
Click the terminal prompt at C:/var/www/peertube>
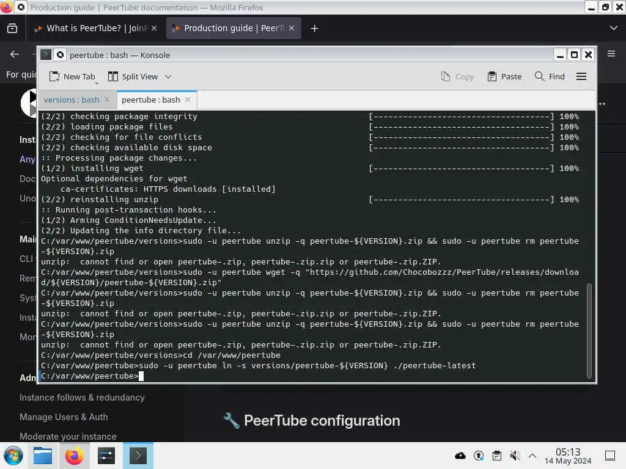(x=90, y=376)
